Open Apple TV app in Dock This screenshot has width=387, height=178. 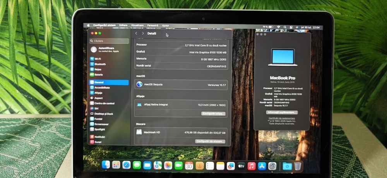click(241, 166)
